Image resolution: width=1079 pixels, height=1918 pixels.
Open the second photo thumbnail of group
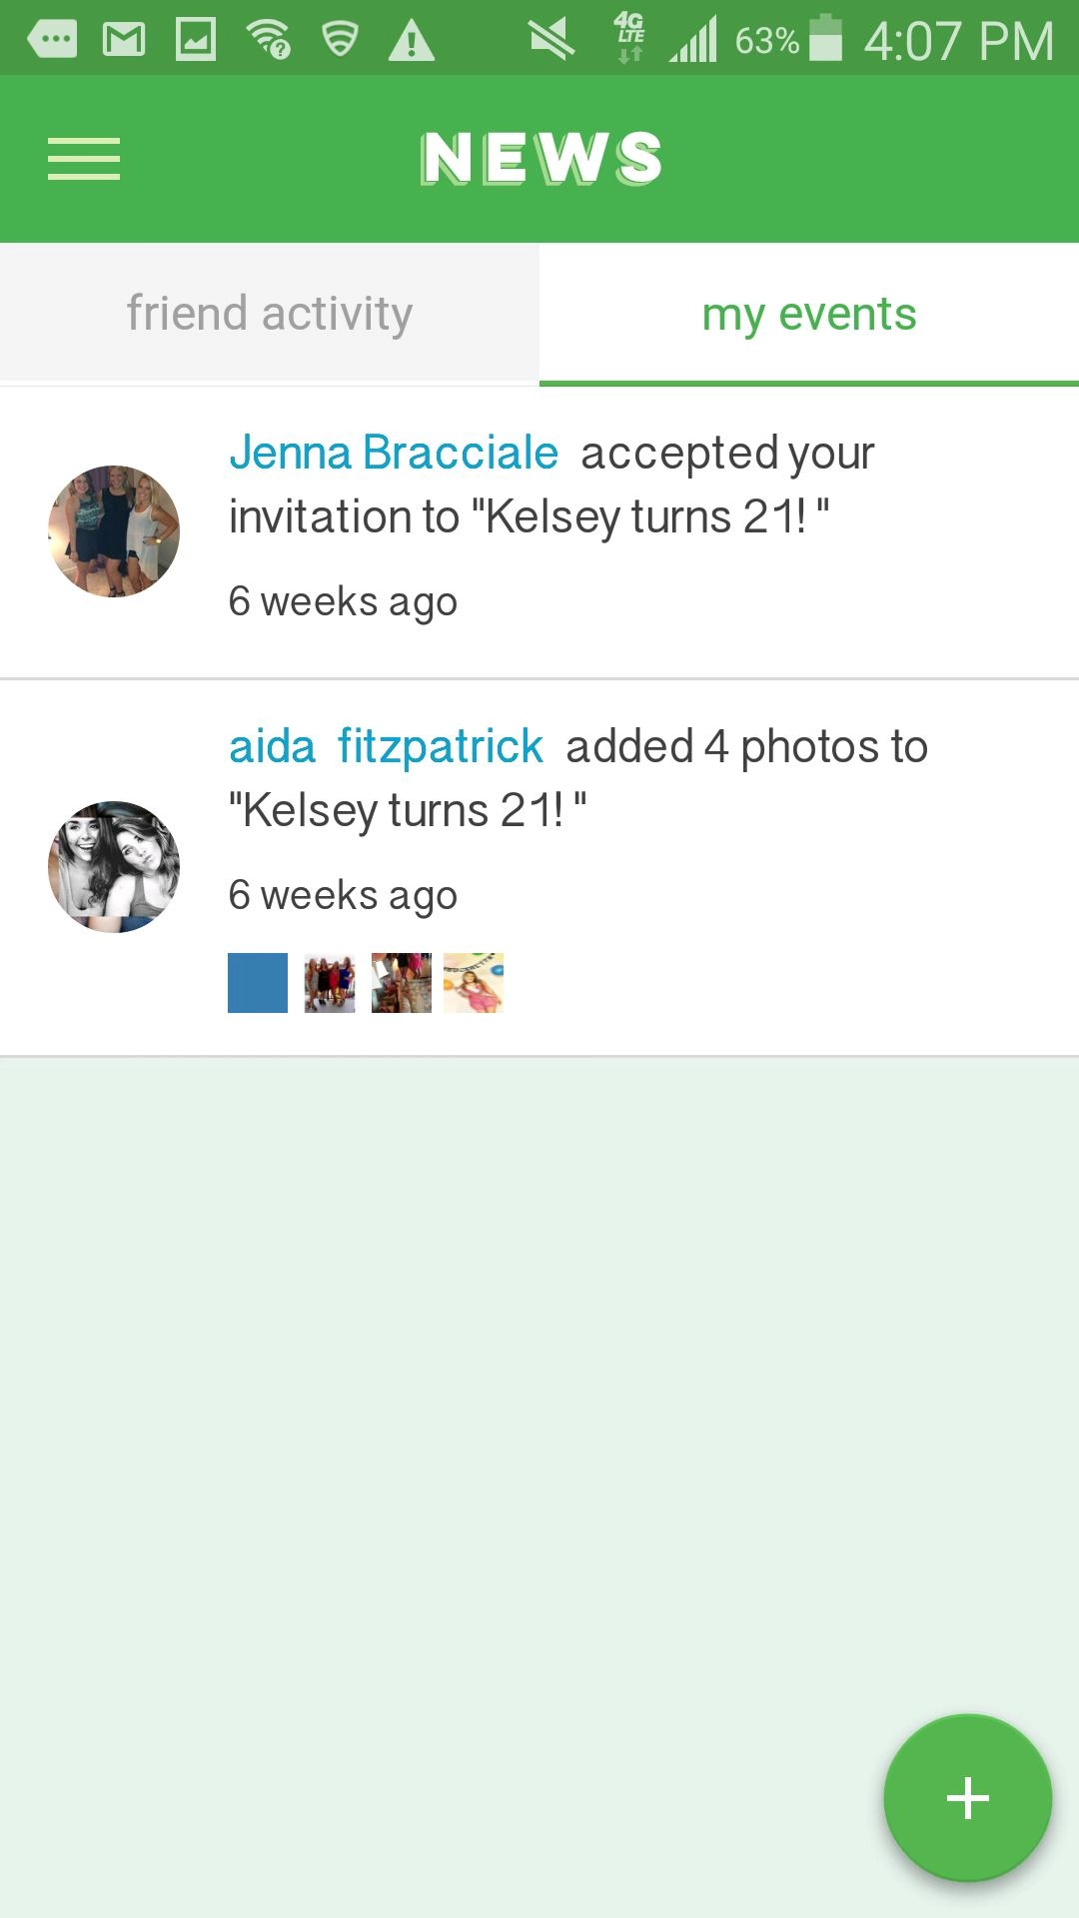330,983
